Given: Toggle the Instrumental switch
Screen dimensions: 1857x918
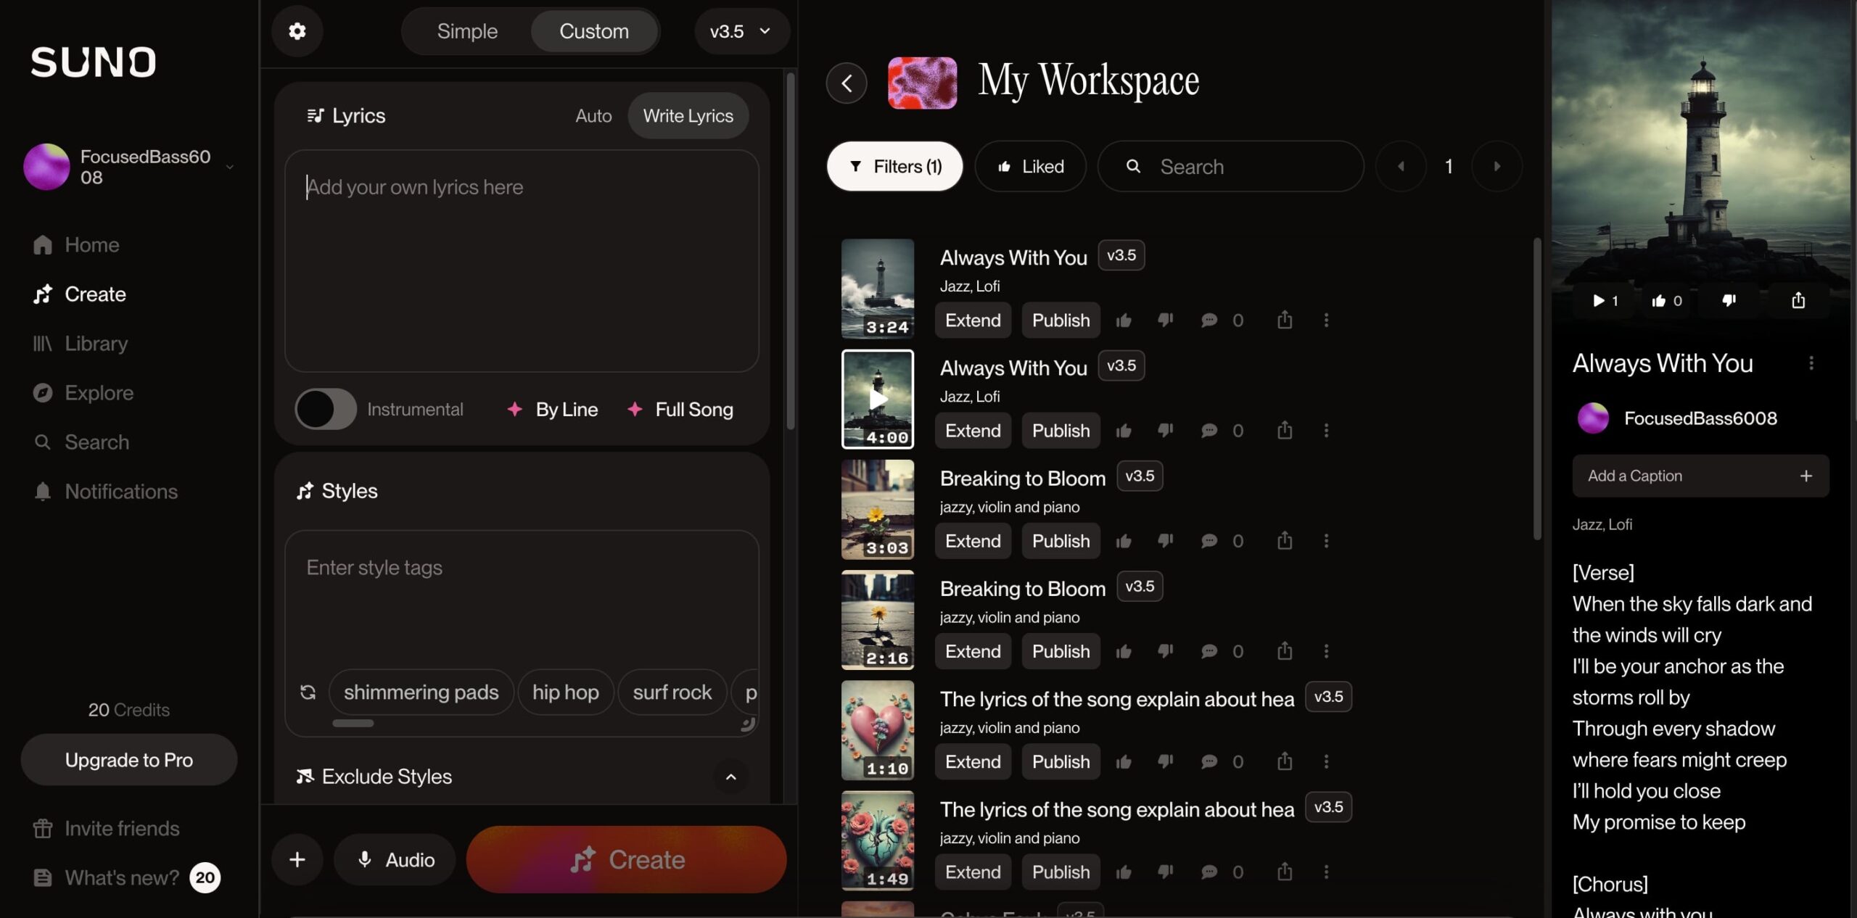Looking at the screenshot, I should [326, 410].
